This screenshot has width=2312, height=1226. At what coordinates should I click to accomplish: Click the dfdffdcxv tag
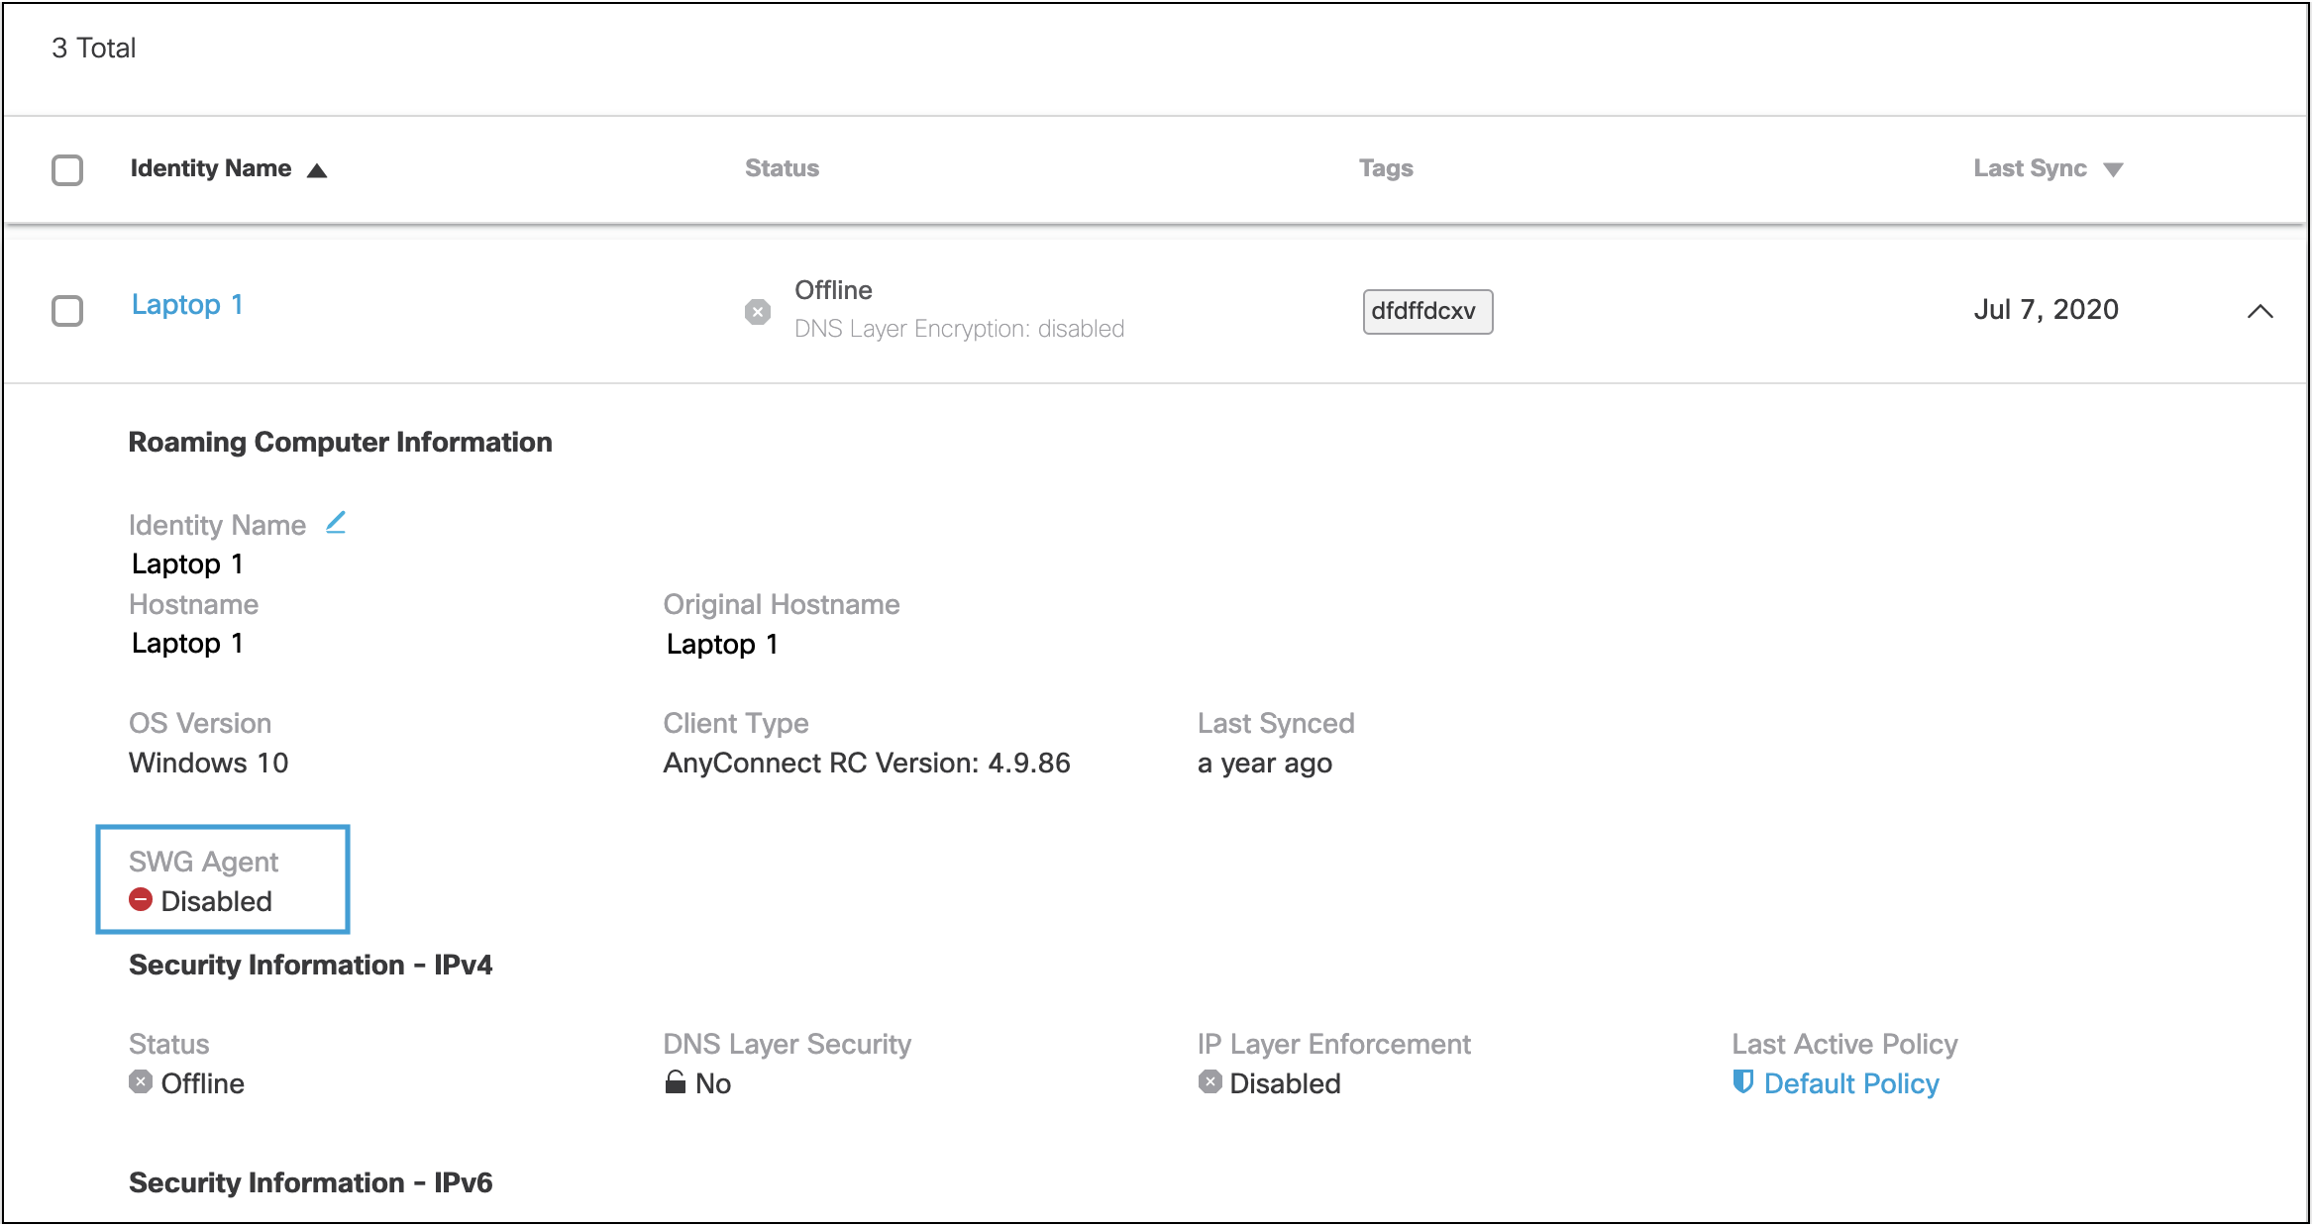tap(1427, 311)
